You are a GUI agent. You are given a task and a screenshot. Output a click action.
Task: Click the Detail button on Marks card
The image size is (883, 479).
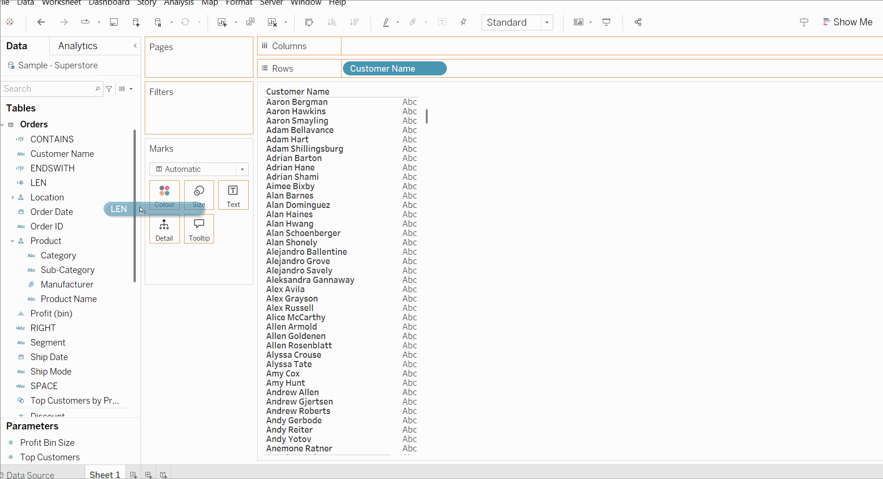(x=164, y=229)
